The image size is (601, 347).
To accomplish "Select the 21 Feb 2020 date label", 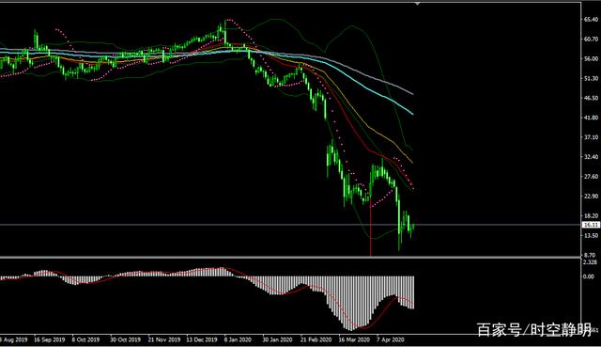I will pyautogui.click(x=316, y=339).
